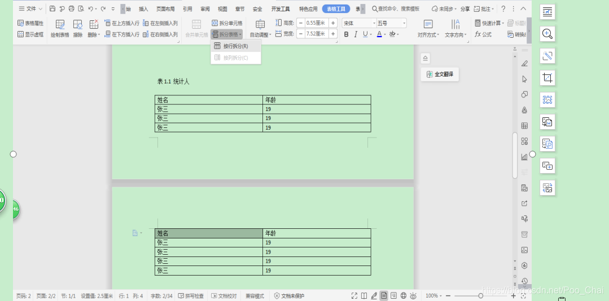Click 批注 comment button
The image size is (609, 301).
tap(484, 8)
